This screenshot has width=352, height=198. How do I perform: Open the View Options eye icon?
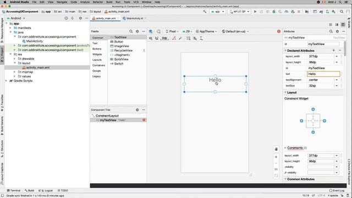tap(151, 38)
